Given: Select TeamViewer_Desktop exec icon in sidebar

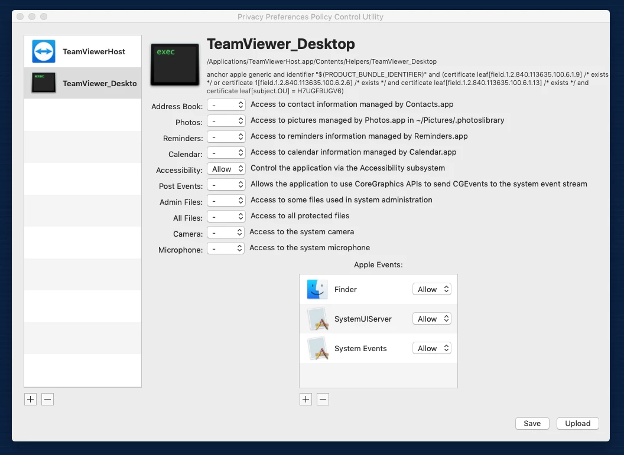Looking at the screenshot, I should [43, 83].
